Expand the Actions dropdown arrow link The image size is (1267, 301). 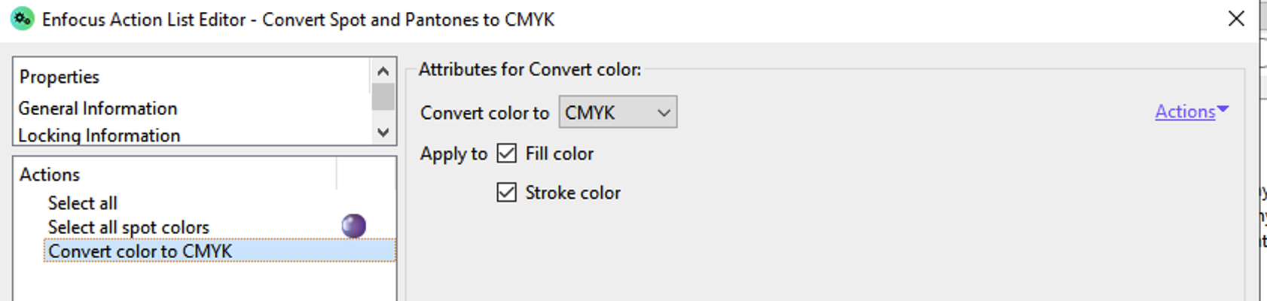tap(1223, 110)
